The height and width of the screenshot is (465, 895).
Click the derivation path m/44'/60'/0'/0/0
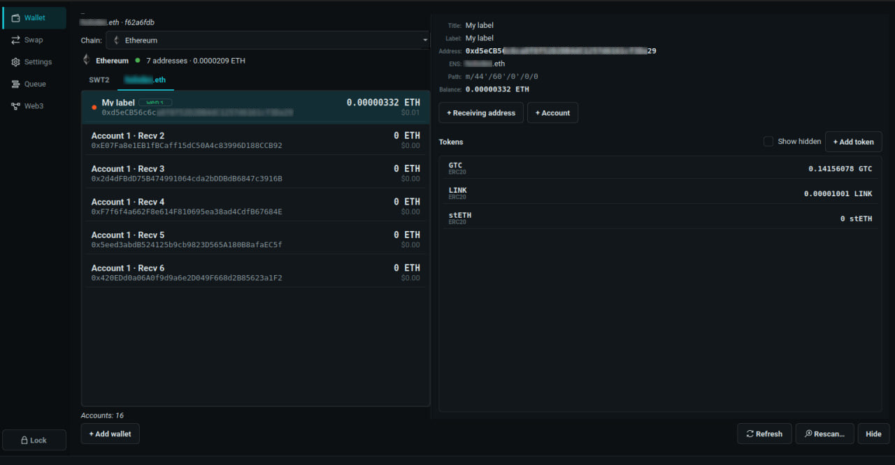coord(502,77)
